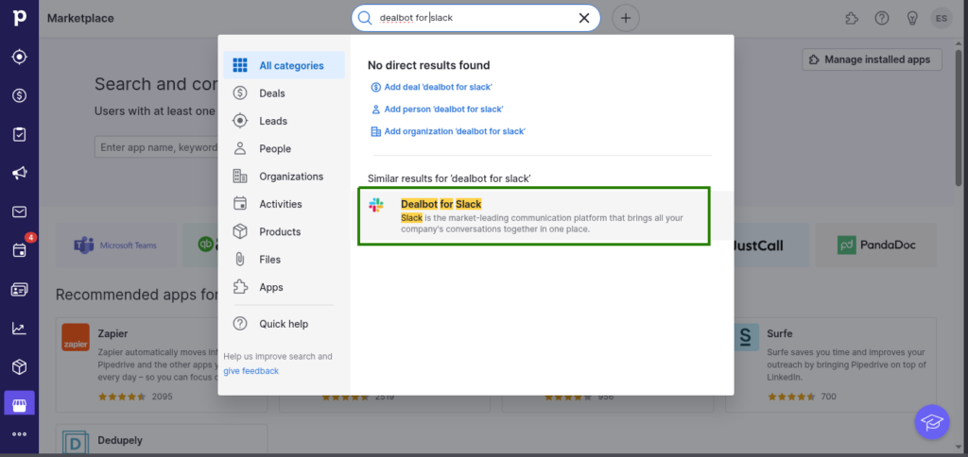The image size is (968, 457).
Task: Open the JustCall app tile
Action: point(771,245)
